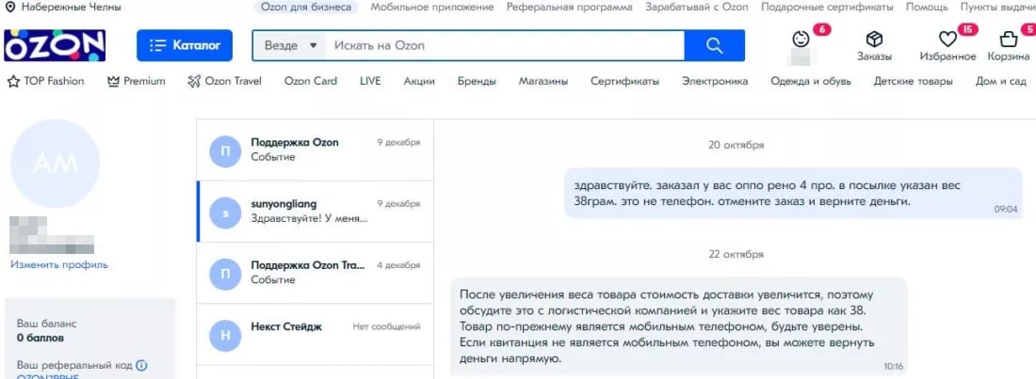Click the large AM profile avatar
Screen dimensions: 1036x379
[x=56, y=163]
